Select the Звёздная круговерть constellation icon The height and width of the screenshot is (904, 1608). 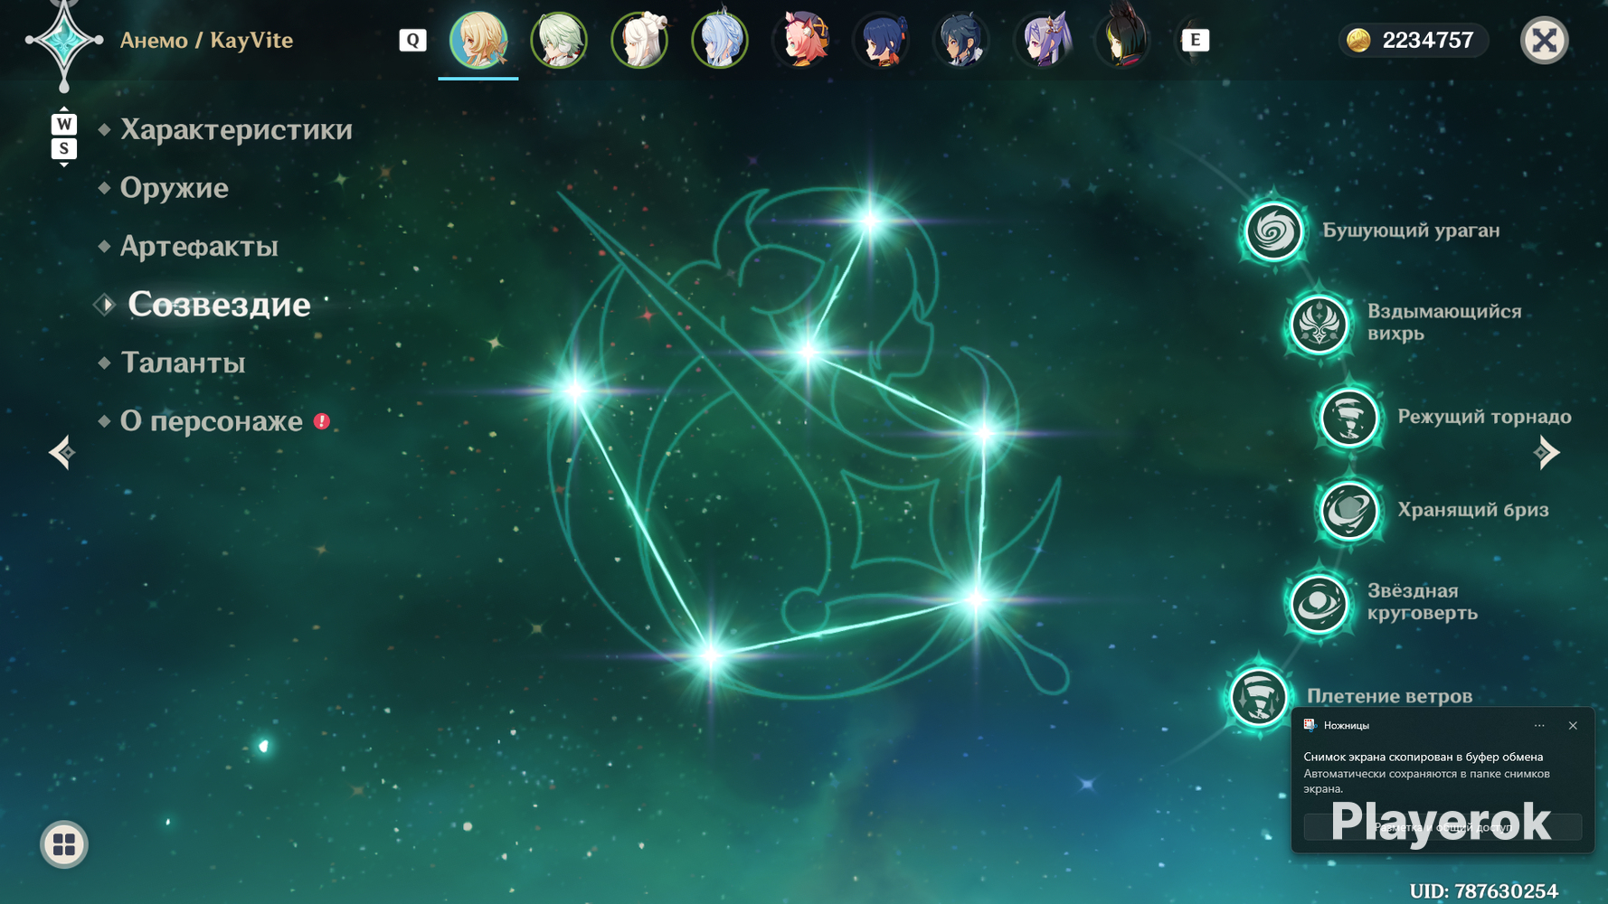tap(1319, 604)
